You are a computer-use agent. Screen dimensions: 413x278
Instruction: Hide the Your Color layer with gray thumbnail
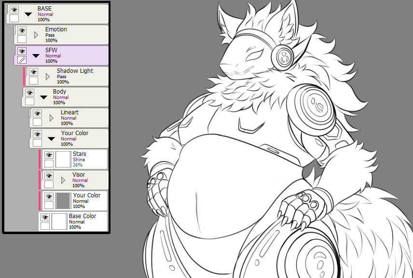(x=49, y=197)
